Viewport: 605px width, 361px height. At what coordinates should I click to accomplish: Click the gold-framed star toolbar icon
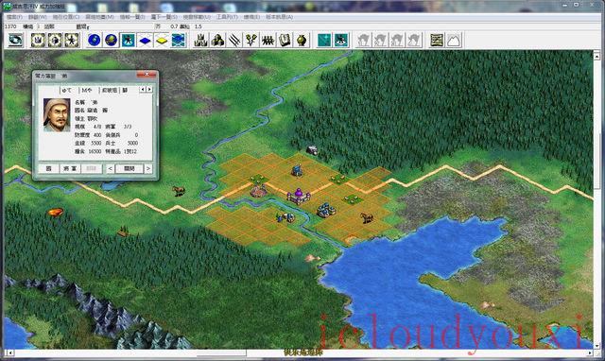(x=72, y=40)
